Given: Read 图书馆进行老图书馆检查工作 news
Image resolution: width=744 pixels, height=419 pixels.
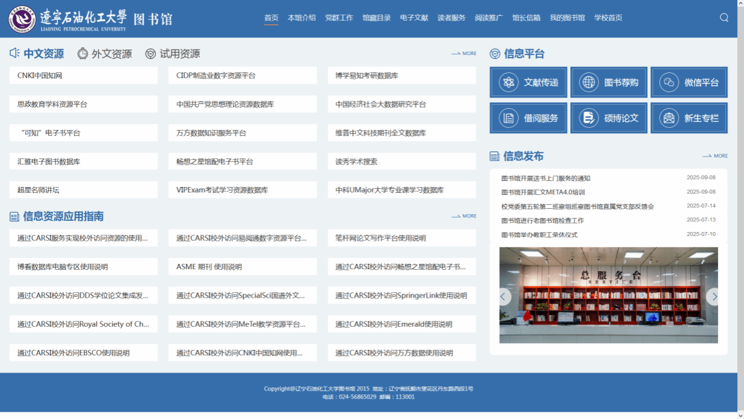Looking at the screenshot, I should pos(542,221).
